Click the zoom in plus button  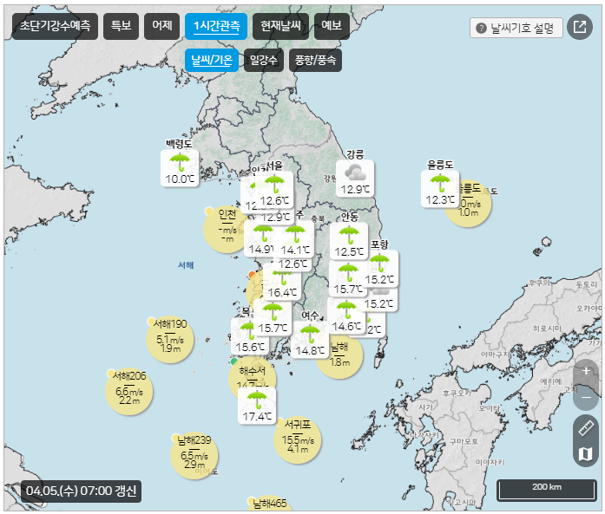point(586,372)
